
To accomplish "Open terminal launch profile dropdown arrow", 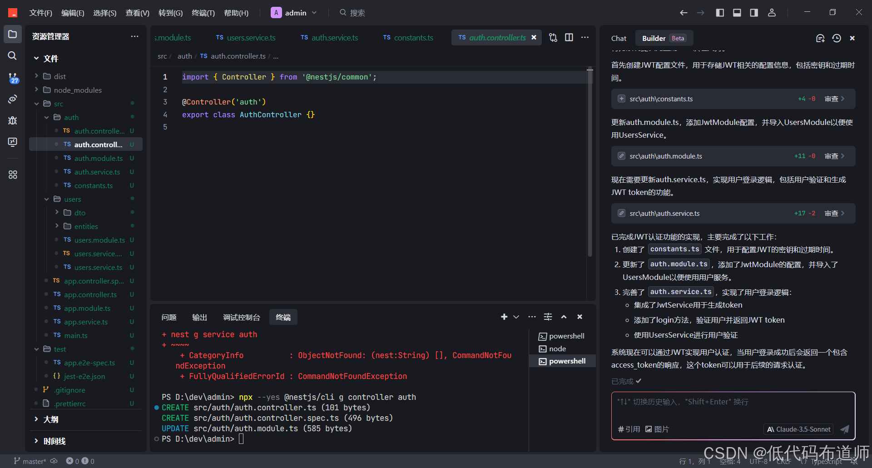I will (x=516, y=317).
